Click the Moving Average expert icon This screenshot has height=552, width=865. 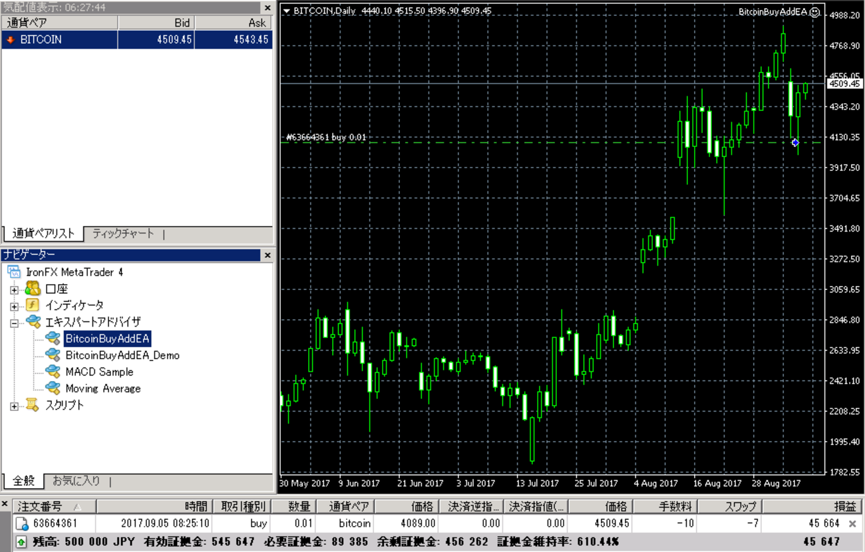[53, 388]
